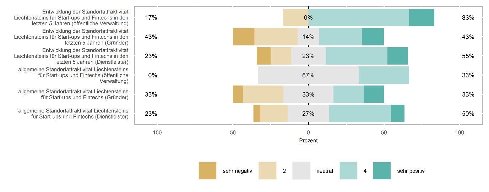Click the 83% label in the top row
This screenshot has width=489, height=192.
coord(468,18)
